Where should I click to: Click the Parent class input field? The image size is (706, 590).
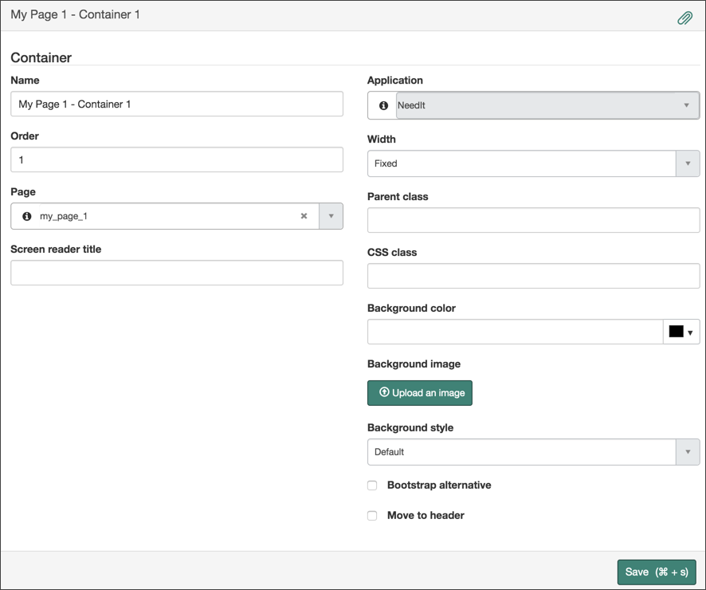coord(532,220)
